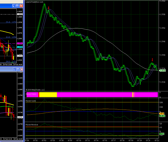Click the 07:14 time axis label
The height and width of the screenshot is (142, 168).
click(96, 140)
